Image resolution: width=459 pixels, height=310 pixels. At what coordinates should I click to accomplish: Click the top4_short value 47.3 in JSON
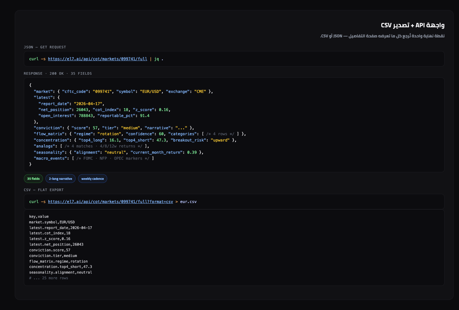click(x=161, y=140)
